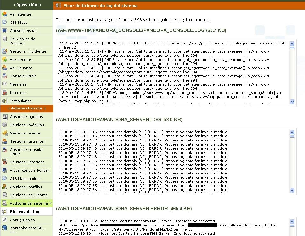305x236 pixels.
Task: Open the Configuración menu item
Action: coord(22,220)
